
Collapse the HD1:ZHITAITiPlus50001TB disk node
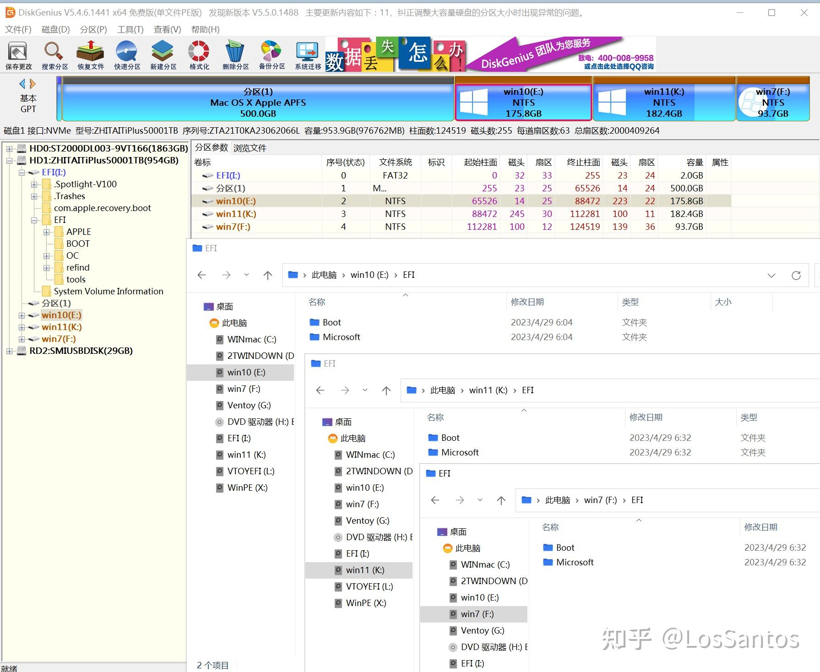pos(9,160)
